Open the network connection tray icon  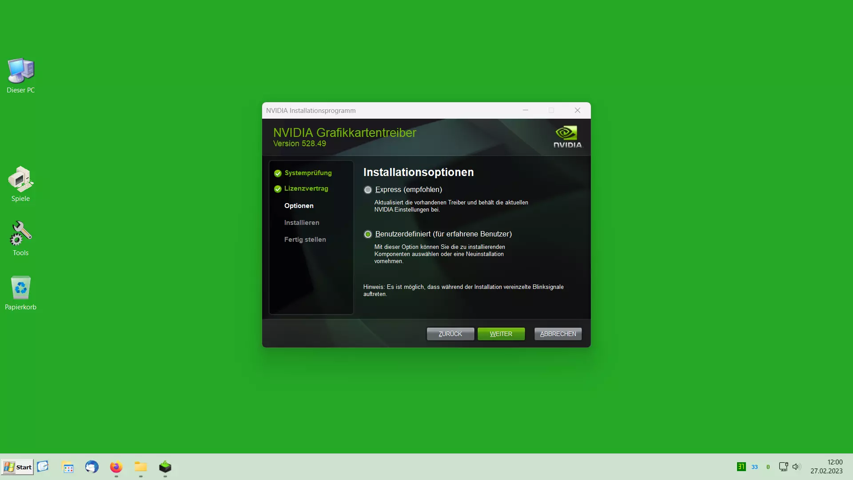[x=783, y=467]
